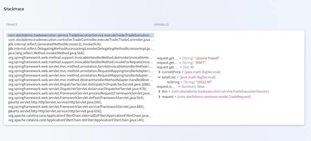Screen dimensions: 311x141
Task: Select the InvocableHandlerMethod.invokeForRequest frame
Action: click(81, 62)
